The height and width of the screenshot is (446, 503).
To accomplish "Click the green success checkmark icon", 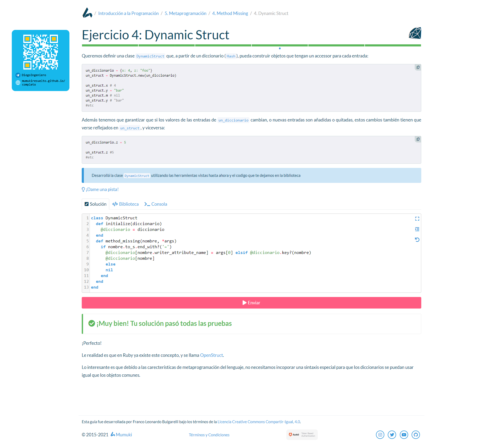I will tap(92, 323).
